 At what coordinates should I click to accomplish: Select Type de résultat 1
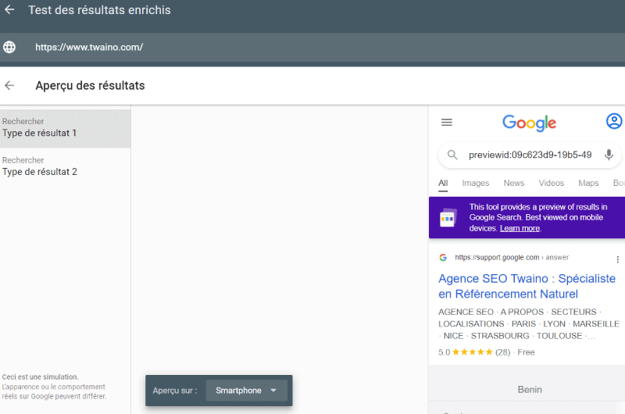pyautogui.click(x=66, y=129)
